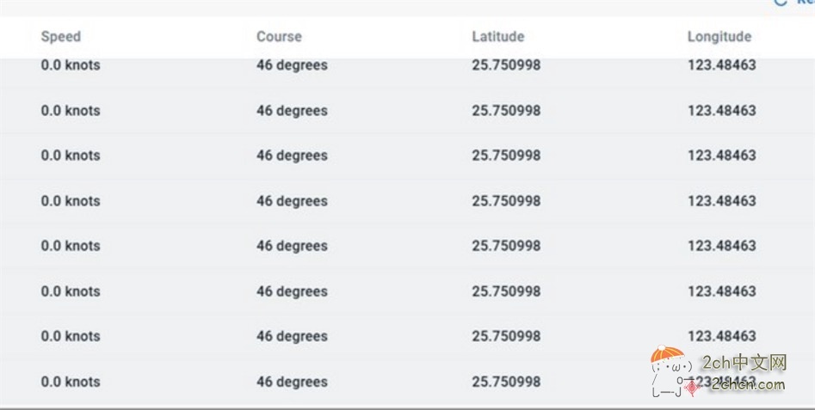Click the topmost 123.48463 longitude cell
The image size is (815, 410).
pyautogui.click(x=721, y=65)
